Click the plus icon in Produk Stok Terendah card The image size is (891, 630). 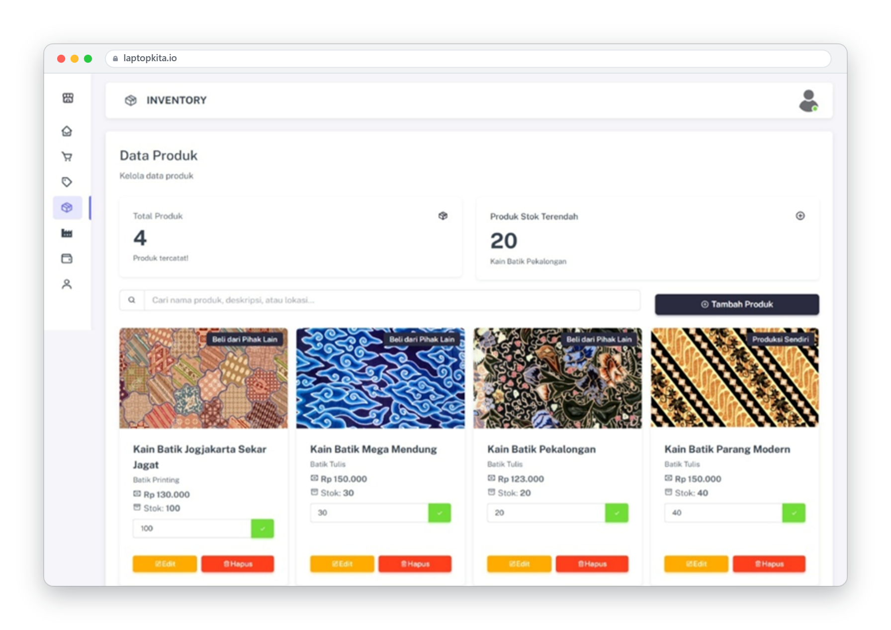click(800, 216)
